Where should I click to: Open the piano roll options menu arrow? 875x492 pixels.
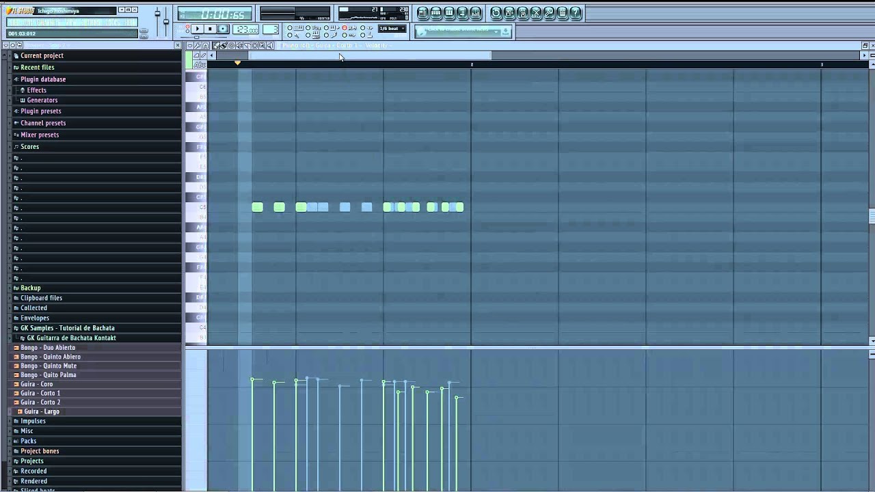(x=190, y=46)
